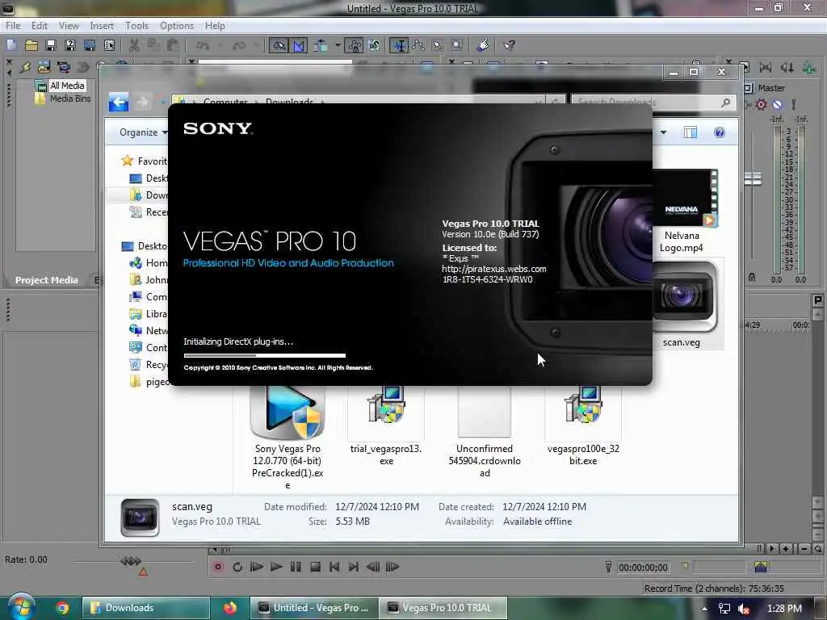Click Go to End transport button
827x620 pixels.
tap(354, 568)
